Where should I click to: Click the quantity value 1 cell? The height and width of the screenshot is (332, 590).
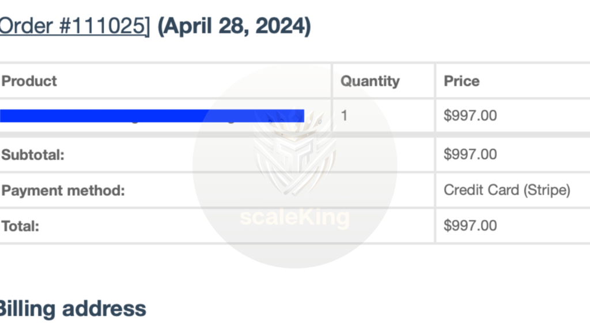coord(383,115)
